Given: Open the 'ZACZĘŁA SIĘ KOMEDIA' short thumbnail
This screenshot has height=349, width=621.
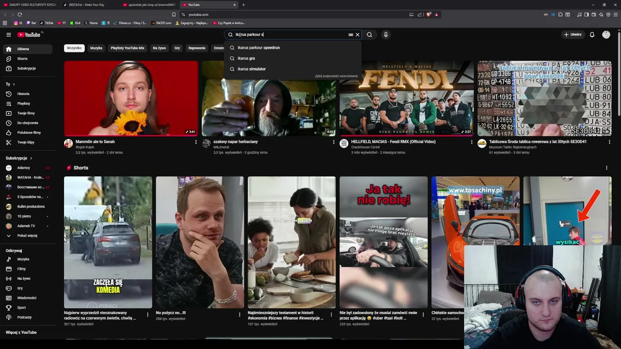Looking at the screenshot, I should tap(108, 242).
